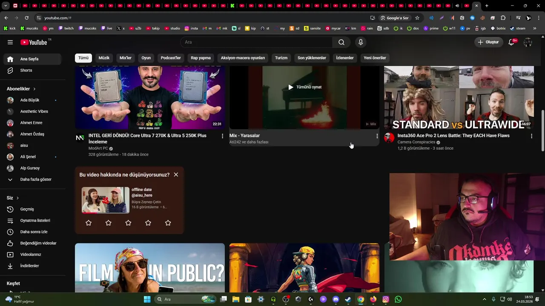Viewport: 545px width, 306px height.
Task: Open options for the Insta360 Ace Pro 2 video
Action: tap(531, 136)
